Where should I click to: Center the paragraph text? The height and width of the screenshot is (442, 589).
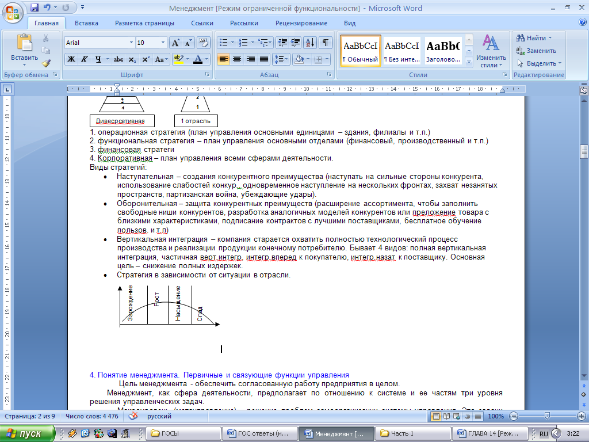click(x=236, y=59)
